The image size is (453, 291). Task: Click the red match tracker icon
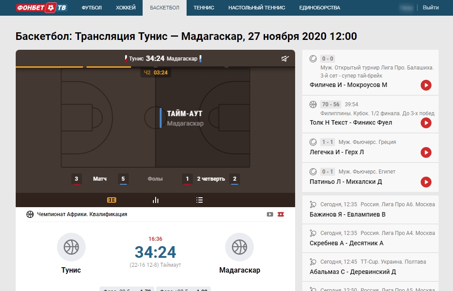[281, 214]
